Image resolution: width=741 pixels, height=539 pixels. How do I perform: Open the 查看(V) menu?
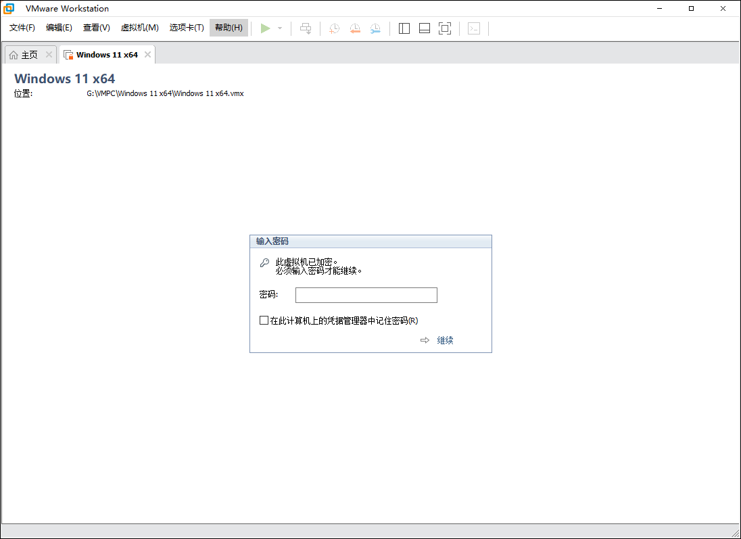pos(96,28)
